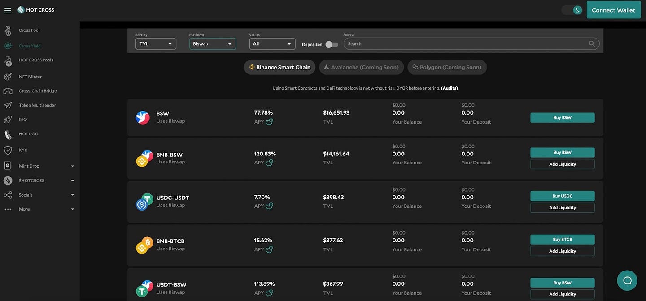Expand the Socials submenu arrow
The image size is (646, 301).
click(x=72, y=195)
